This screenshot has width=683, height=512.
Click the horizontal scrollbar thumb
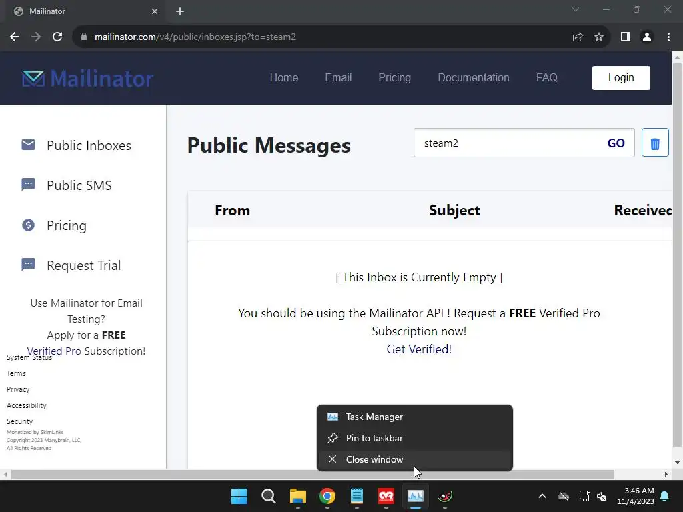click(x=312, y=474)
